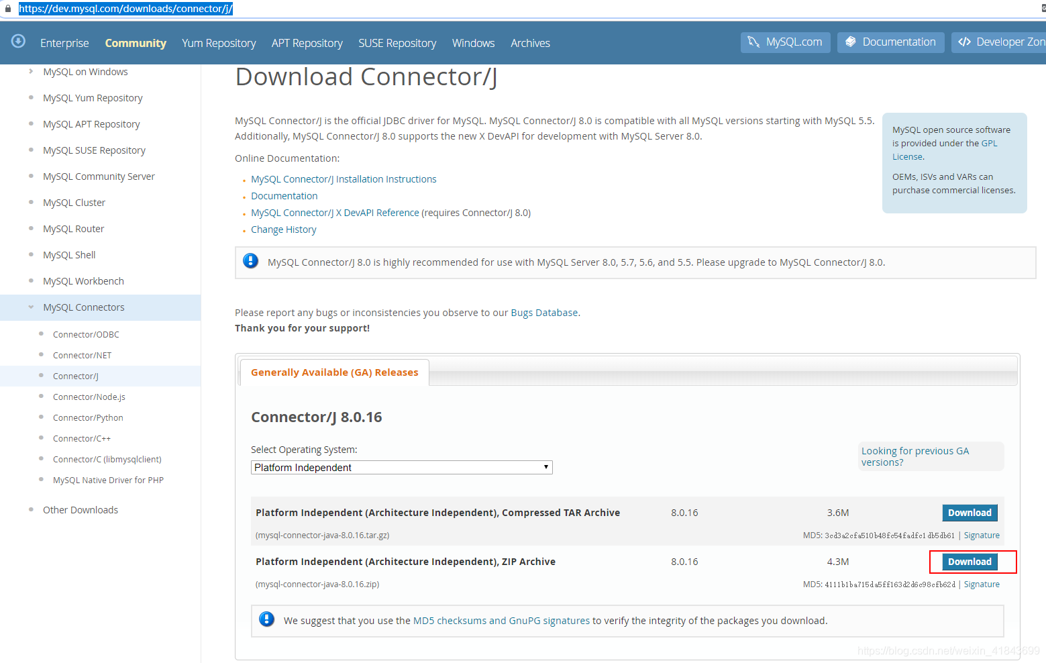Open the Bugs Database link
This screenshot has width=1046, height=663.
(544, 313)
